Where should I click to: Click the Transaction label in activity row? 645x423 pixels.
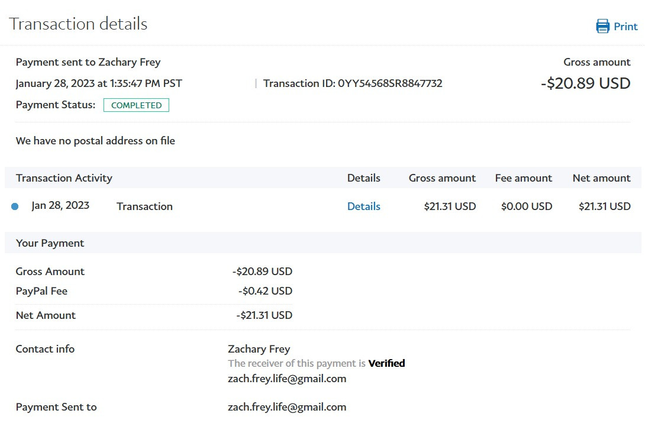[144, 206]
